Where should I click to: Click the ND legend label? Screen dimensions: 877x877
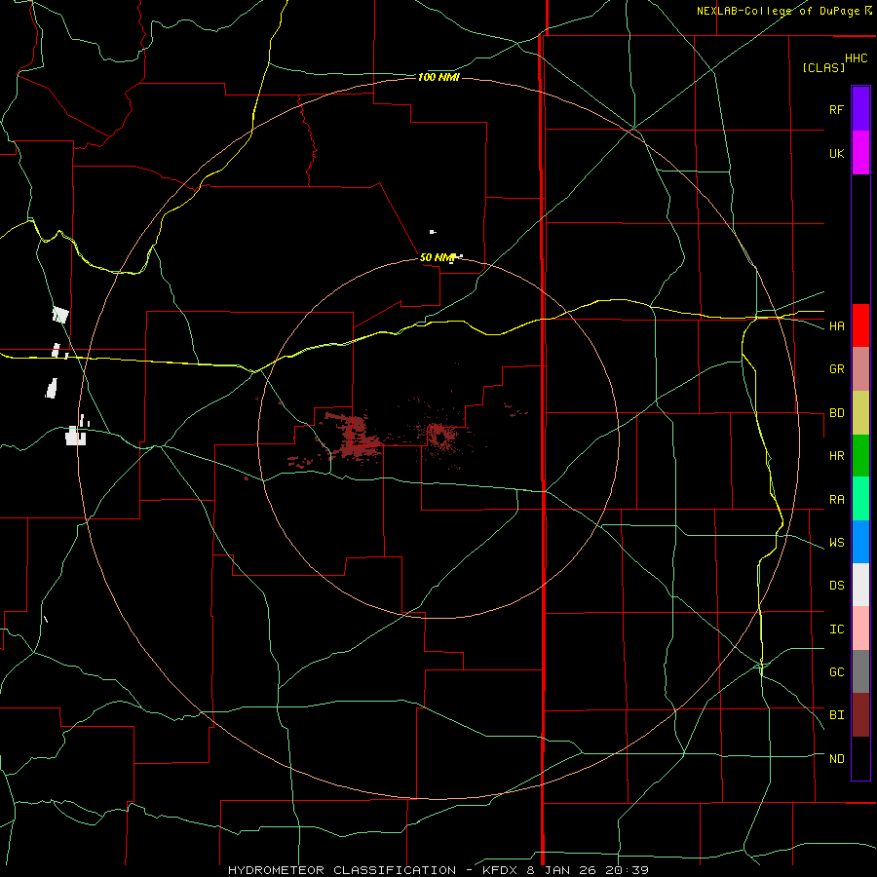[x=836, y=759]
